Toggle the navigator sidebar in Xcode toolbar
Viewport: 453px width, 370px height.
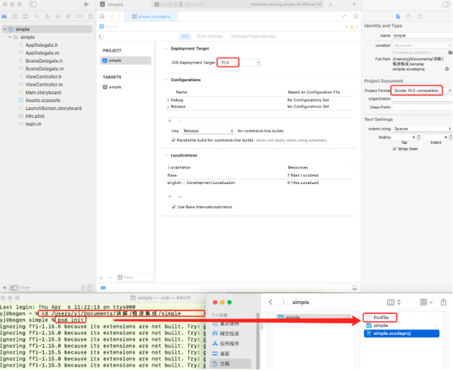pos(33,4)
